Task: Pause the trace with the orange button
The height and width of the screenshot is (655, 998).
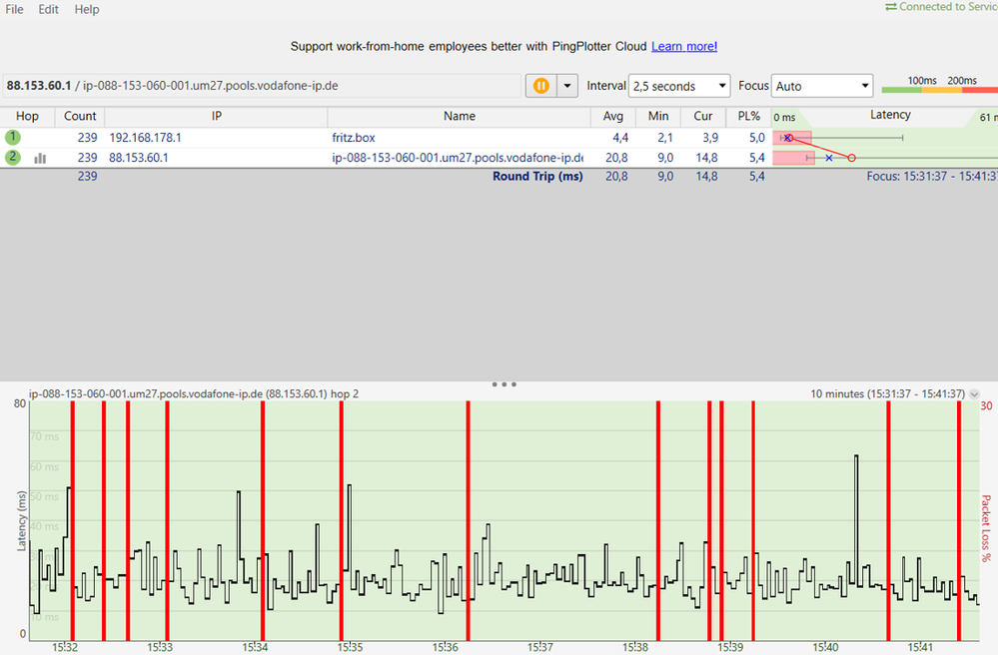Action: 541,86
